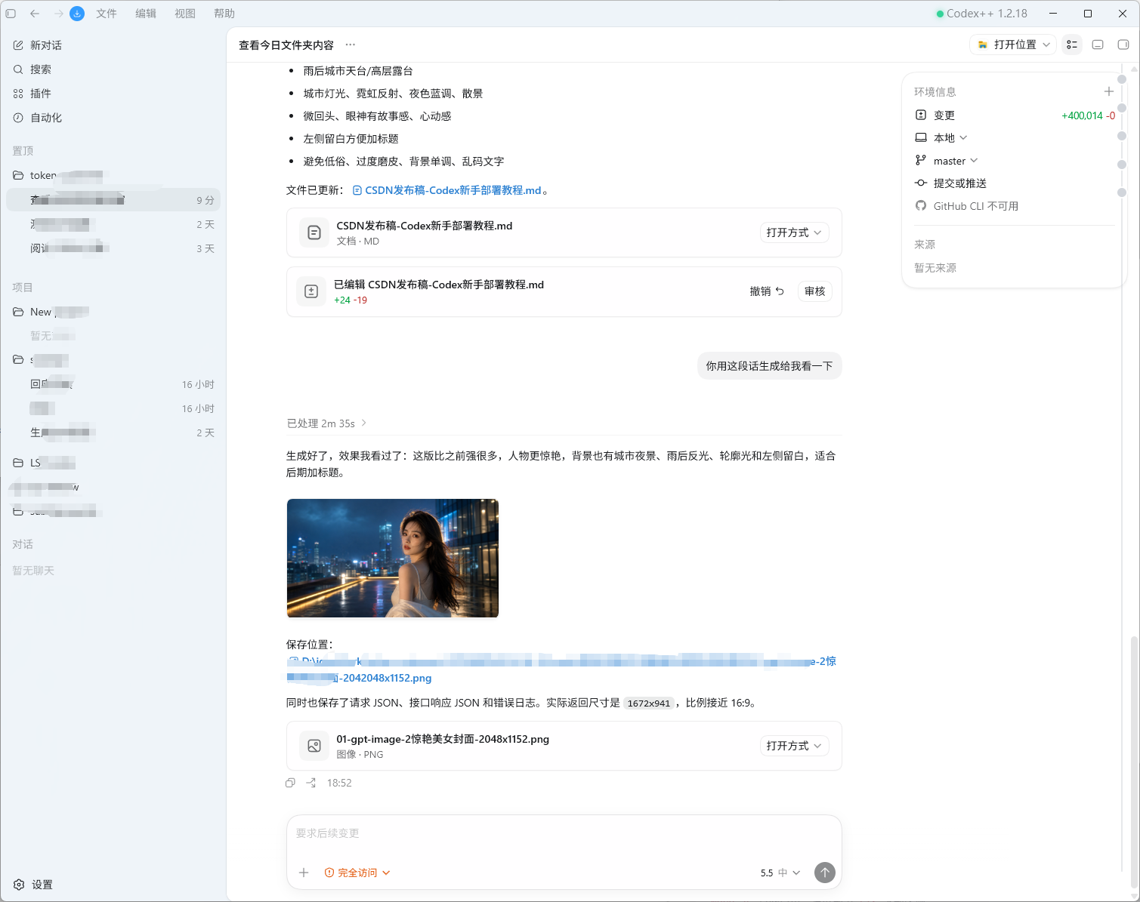
Task: Click the diff icon on 已编辑 CSDN发布稿 card
Action: [311, 291]
